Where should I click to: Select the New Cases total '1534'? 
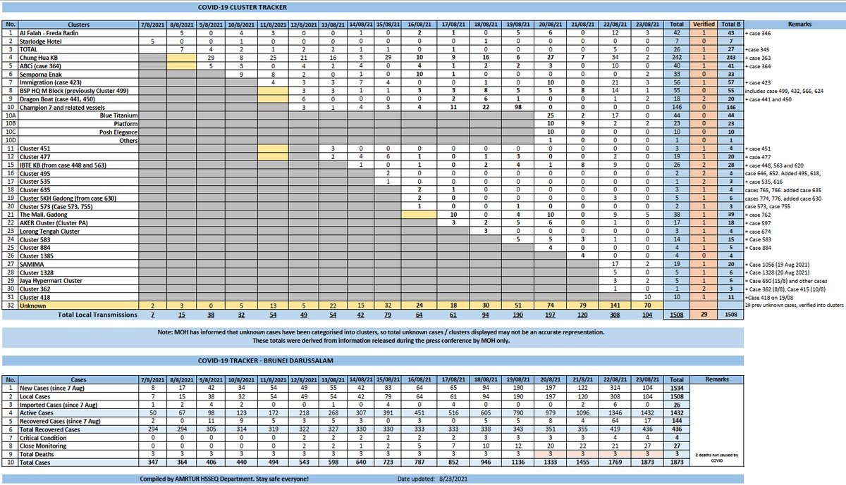tap(676, 388)
